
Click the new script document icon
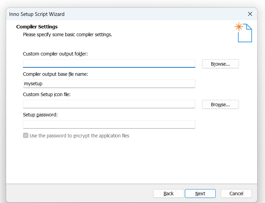coord(243,32)
